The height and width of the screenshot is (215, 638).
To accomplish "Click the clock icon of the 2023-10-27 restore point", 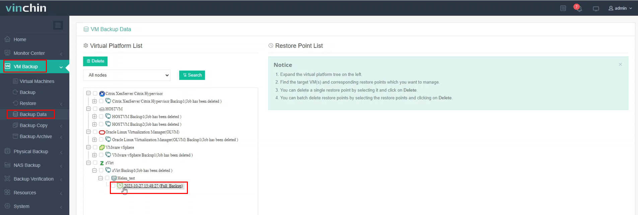I will (x=120, y=185).
